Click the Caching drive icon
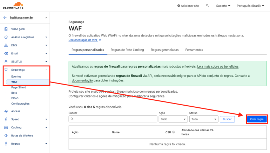Viewport: 270px width, 153px height. pyautogui.click(x=6, y=127)
